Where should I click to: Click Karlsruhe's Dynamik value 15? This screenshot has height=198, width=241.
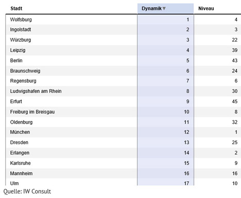pyautogui.click(x=186, y=163)
